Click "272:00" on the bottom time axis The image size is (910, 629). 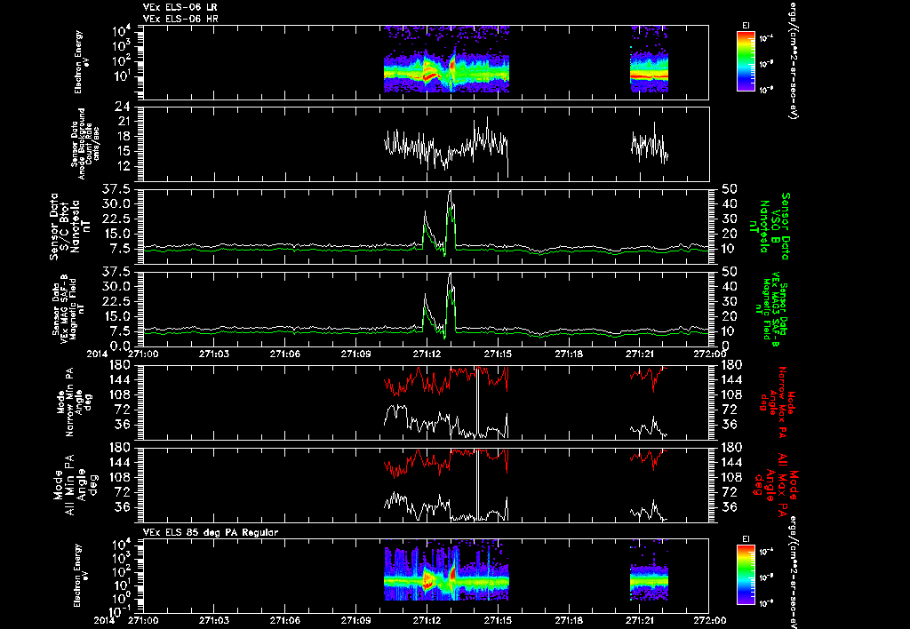(x=709, y=620)
